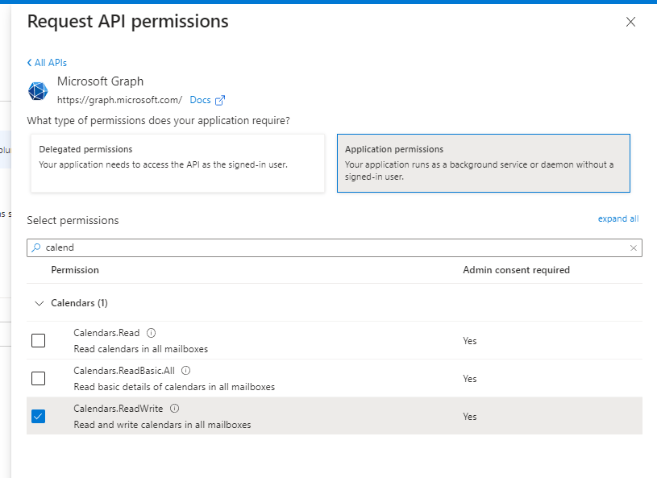The width and height of the screenshot is (657, 478).
Task: Go back via All APIs link
Action: click(47, 63)
